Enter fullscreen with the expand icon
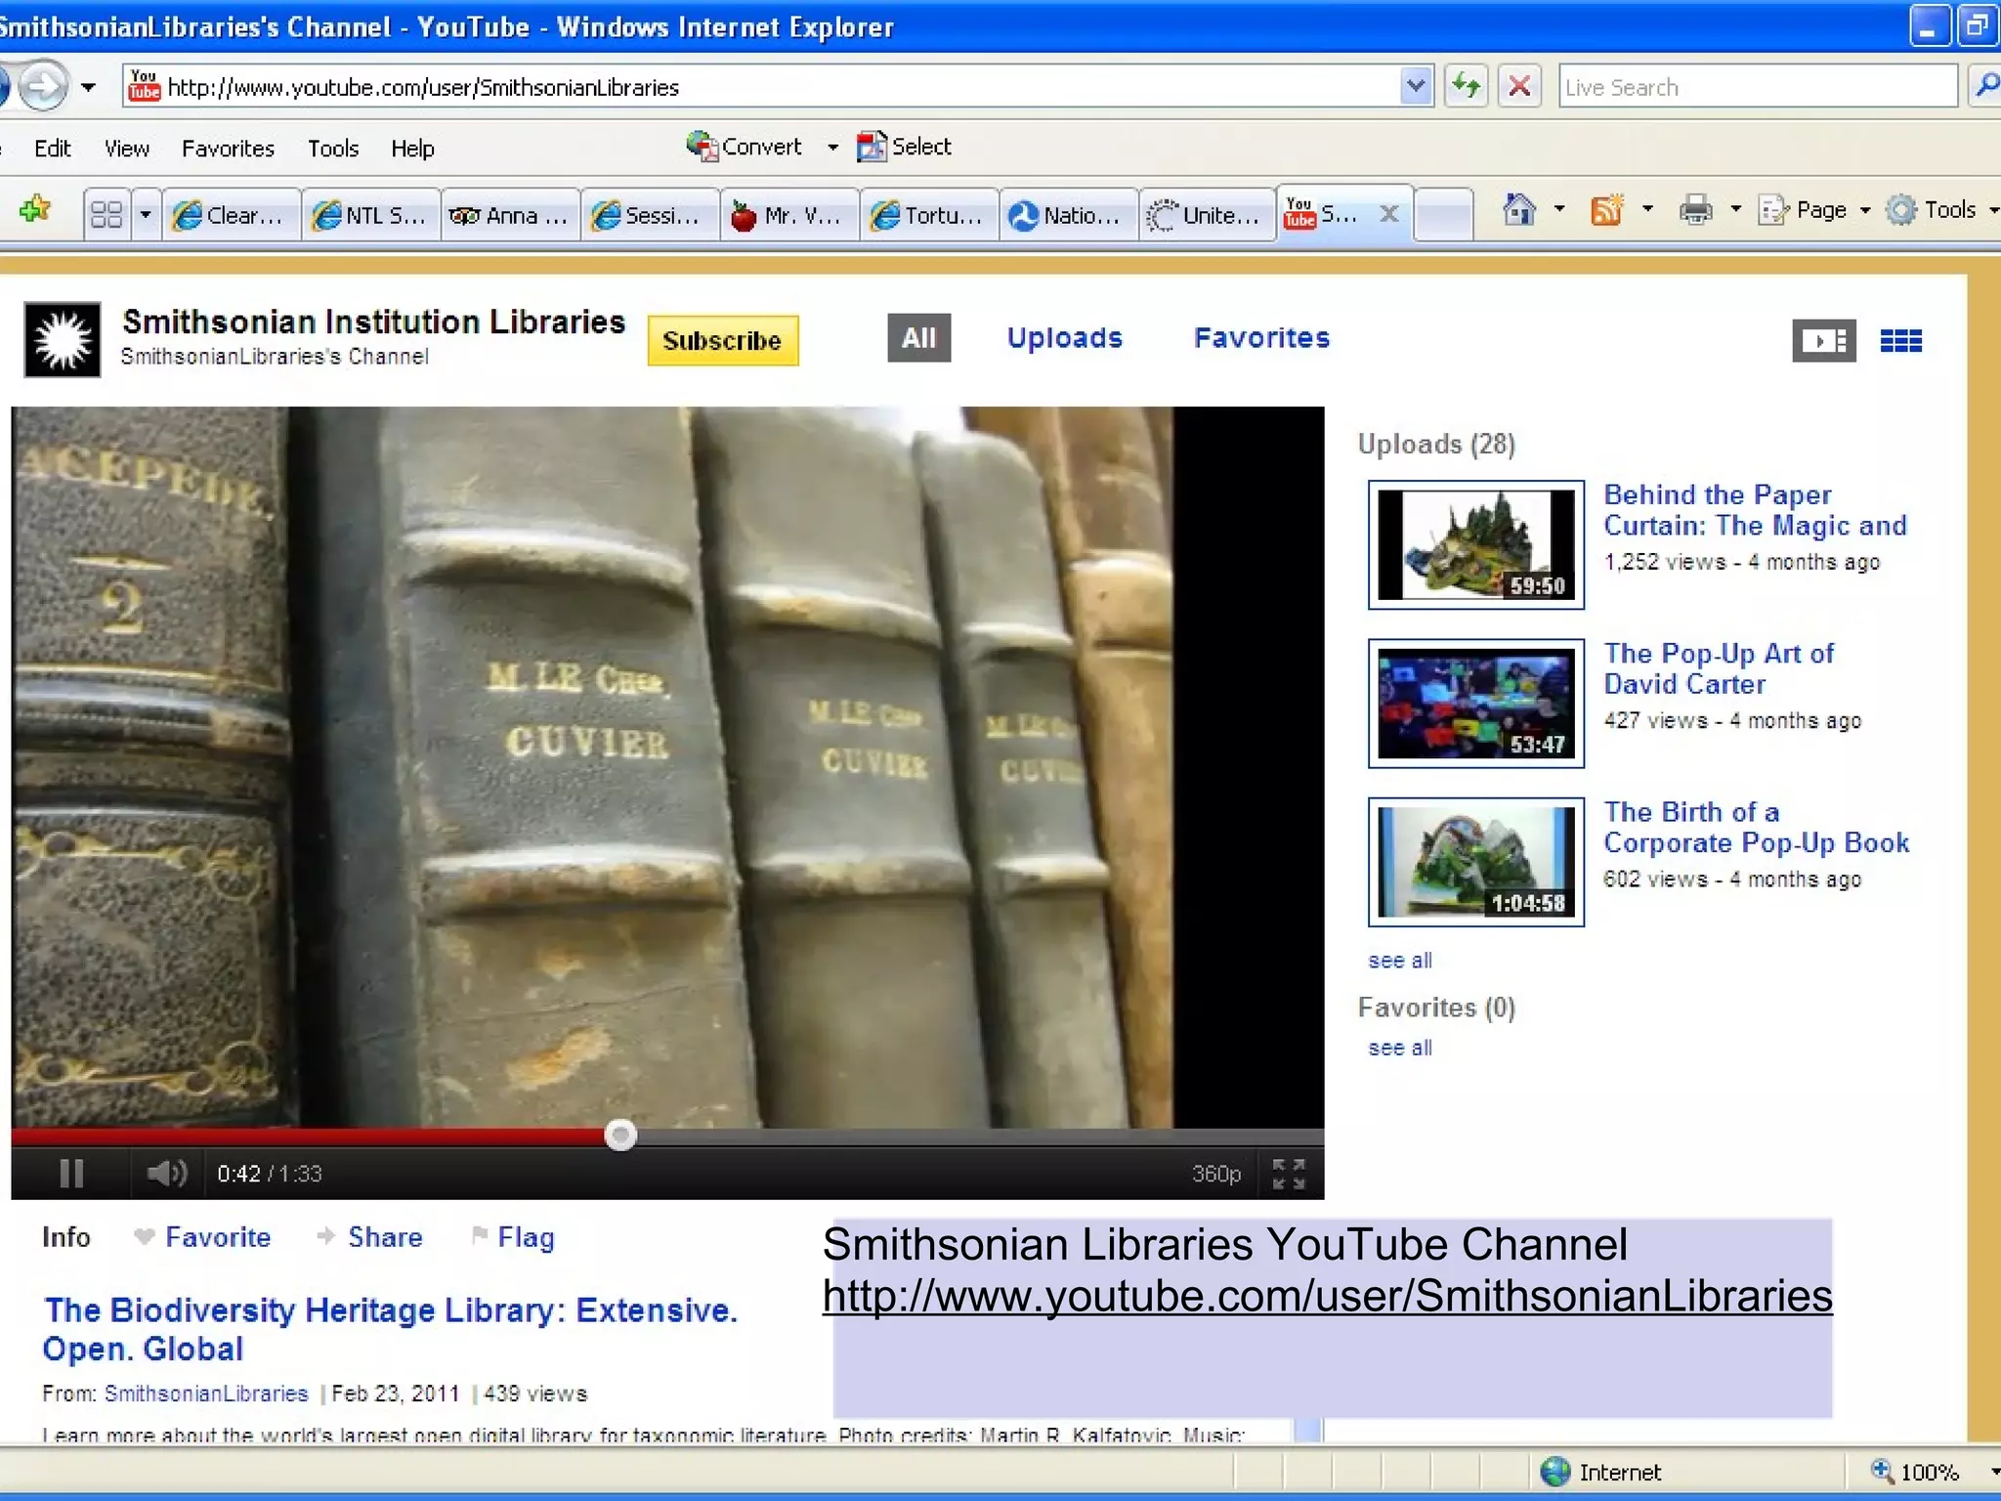This screenshot has height=1501, width=2001. click(1289, 1174)
